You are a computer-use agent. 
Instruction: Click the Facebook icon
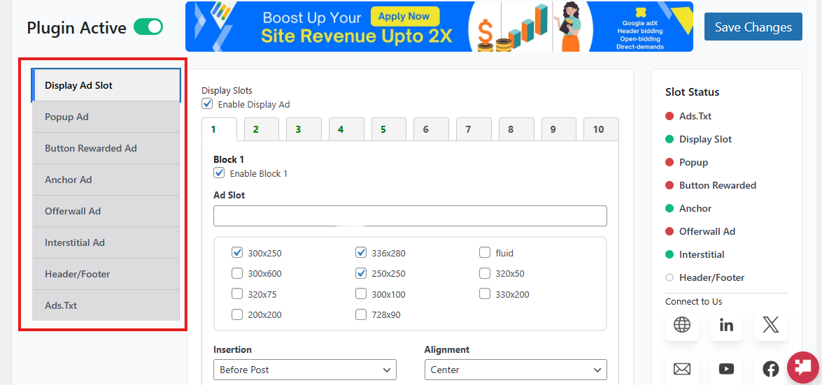[x=770, y=368]
